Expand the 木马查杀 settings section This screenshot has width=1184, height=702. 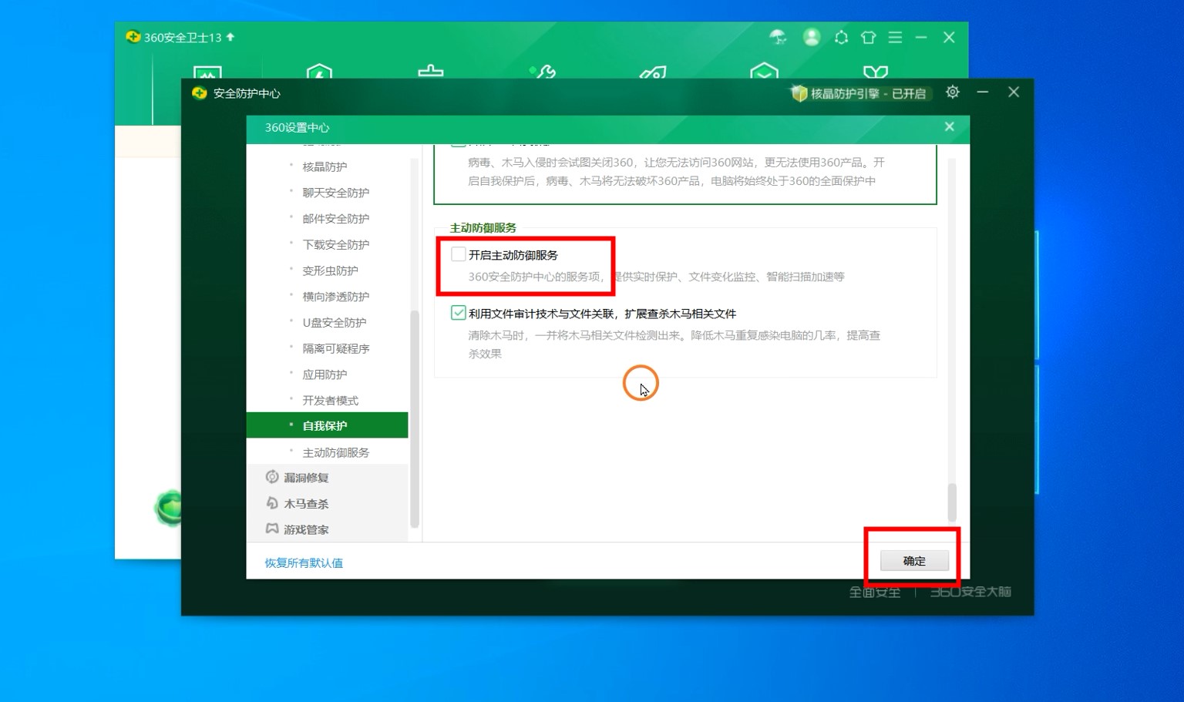pos(306,504)
